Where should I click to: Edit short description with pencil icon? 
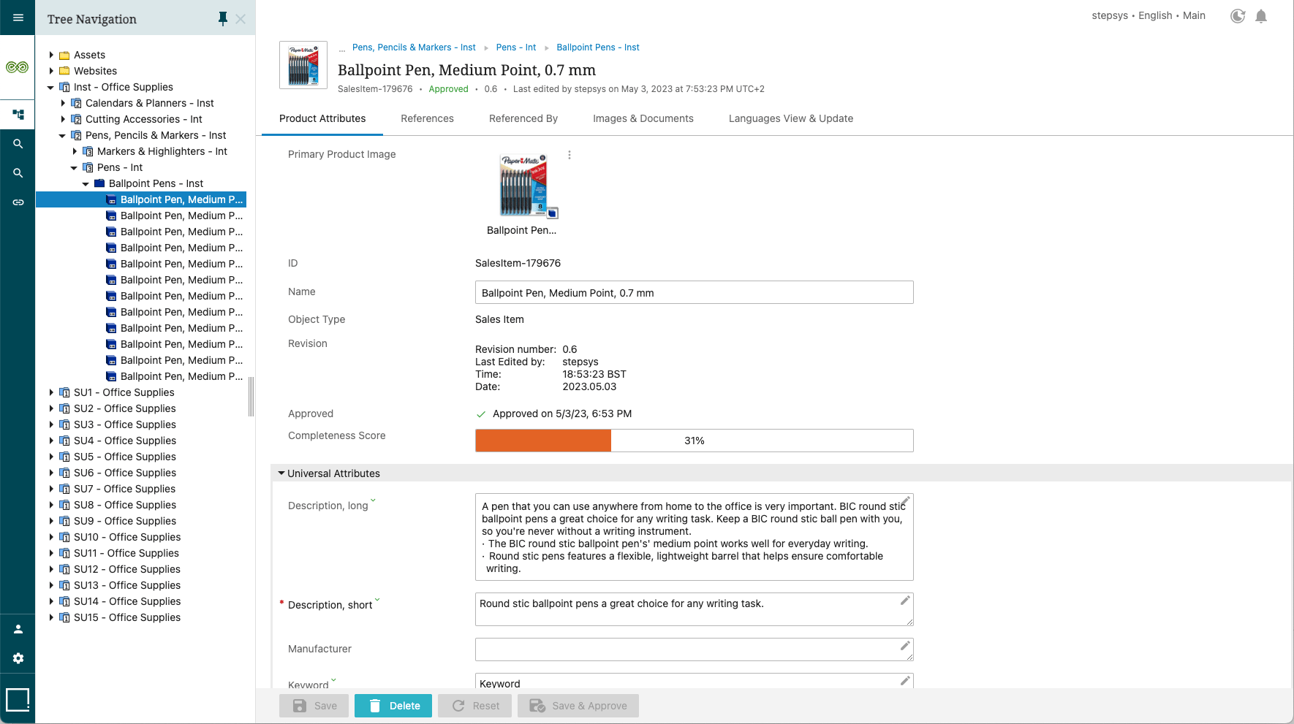[905, 601]
